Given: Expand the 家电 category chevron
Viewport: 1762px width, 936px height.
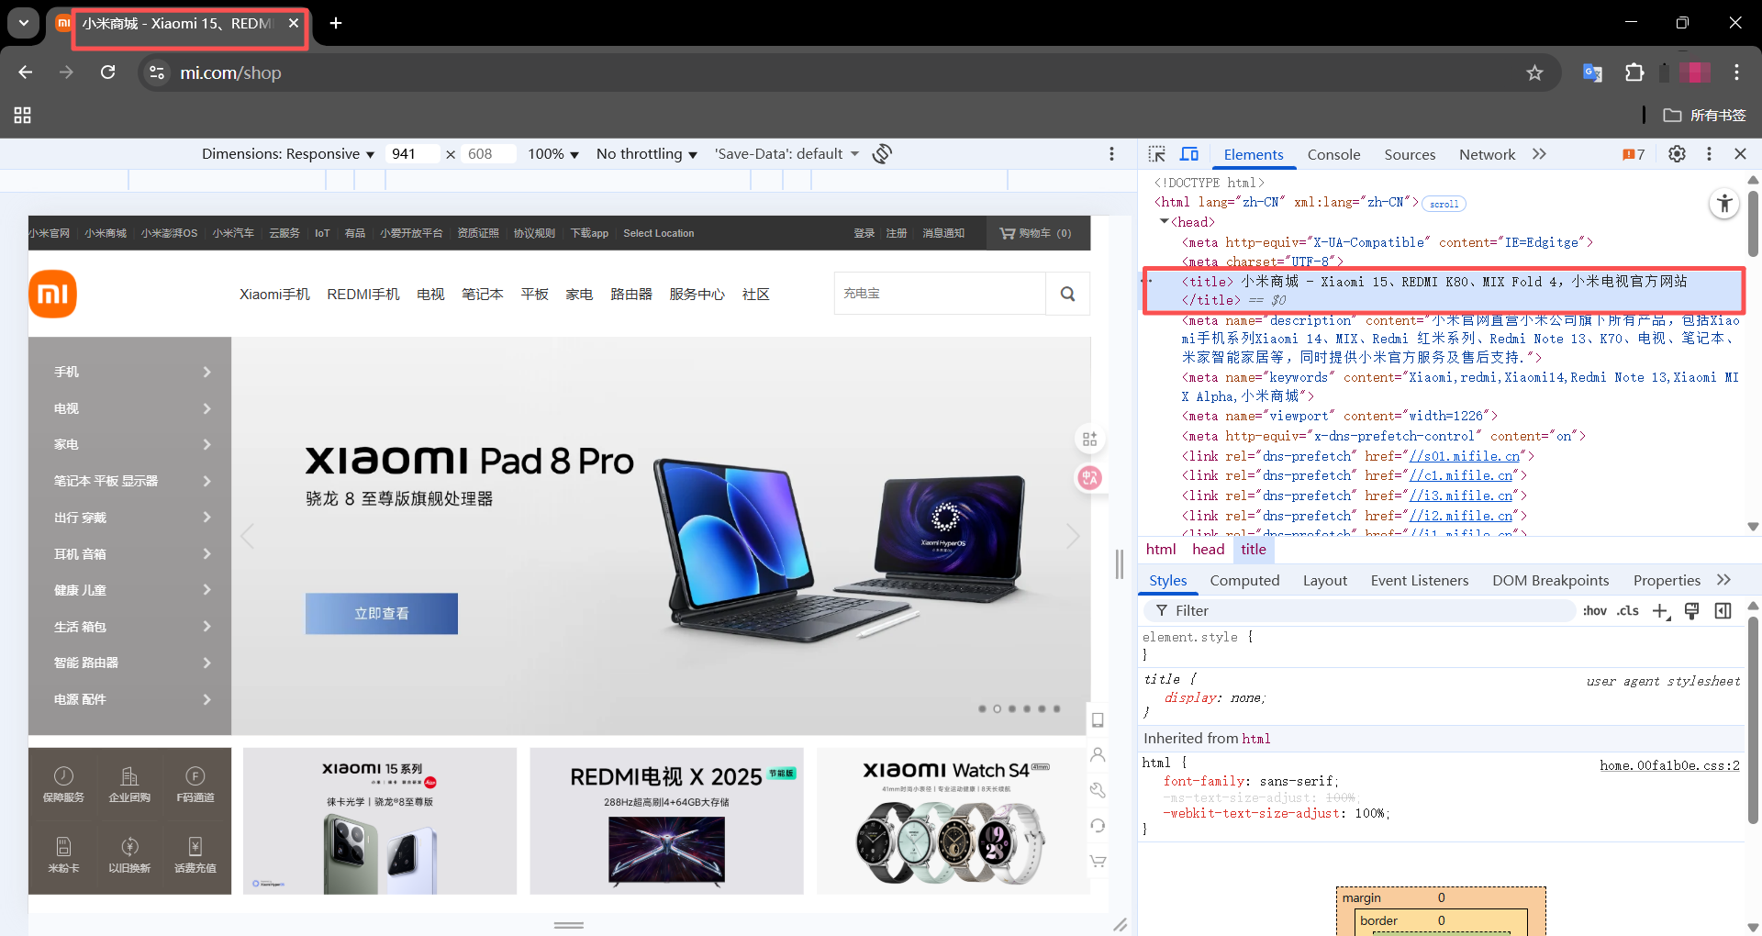Looking at the screenshot, I should tap(206, 444).
